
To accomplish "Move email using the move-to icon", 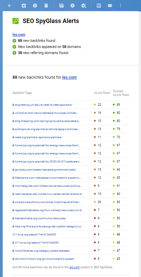I will [x=99, y=6].
